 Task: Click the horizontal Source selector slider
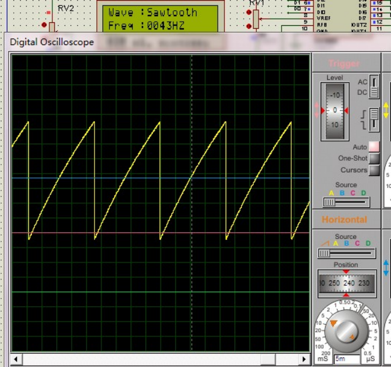(346, 253)
